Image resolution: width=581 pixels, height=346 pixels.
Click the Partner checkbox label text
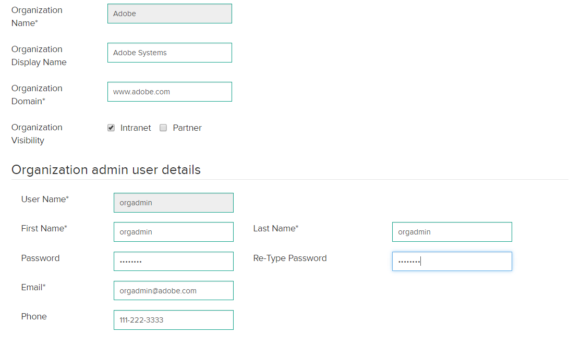pos(187,128)
